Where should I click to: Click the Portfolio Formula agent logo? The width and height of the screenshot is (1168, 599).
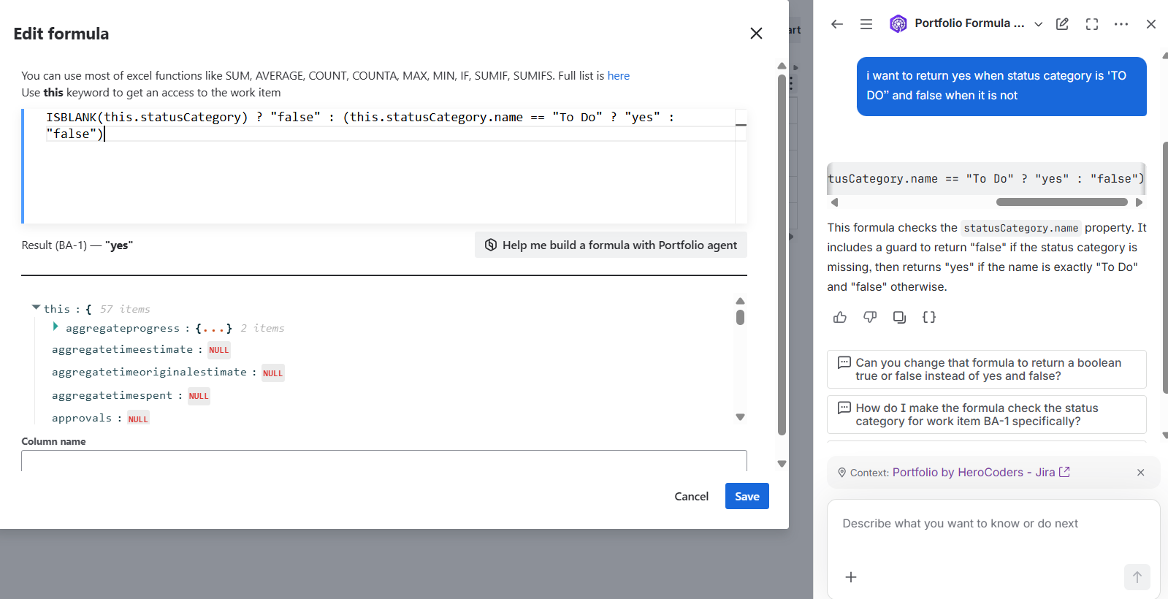(898, 24)
